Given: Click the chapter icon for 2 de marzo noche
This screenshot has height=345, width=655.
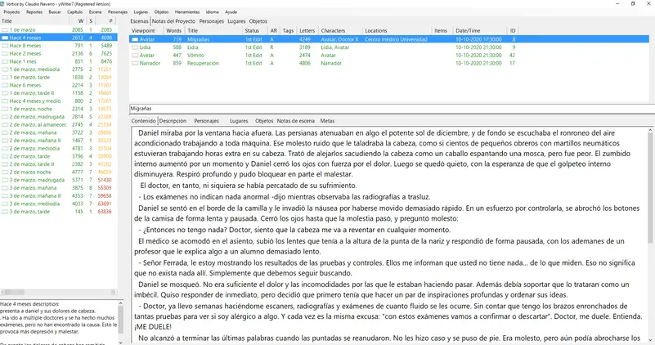Looking at the screenshot, I should coord(5,172).
